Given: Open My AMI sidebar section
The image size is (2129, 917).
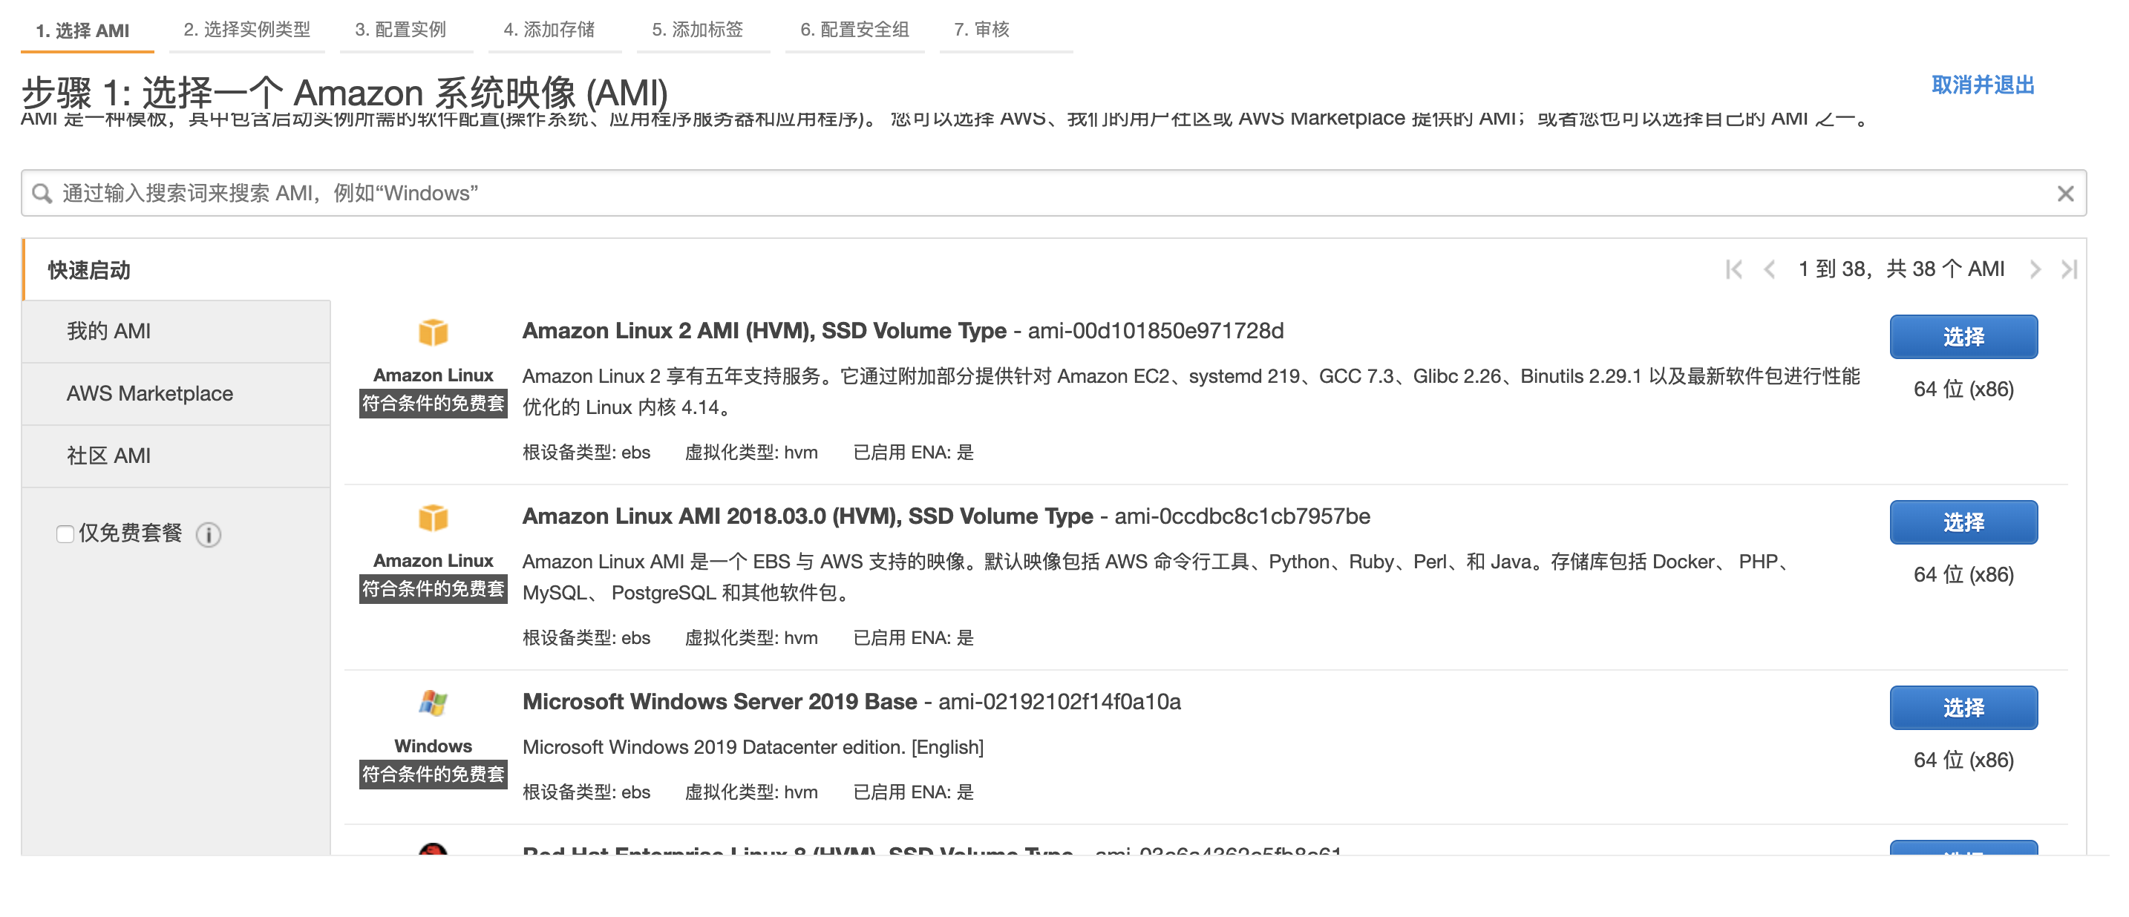Looking at the screenshot, I should click(108, 332).
